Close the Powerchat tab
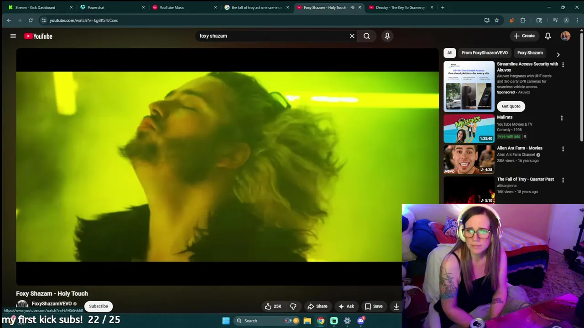The image size is (584, 328). [143, 7]
